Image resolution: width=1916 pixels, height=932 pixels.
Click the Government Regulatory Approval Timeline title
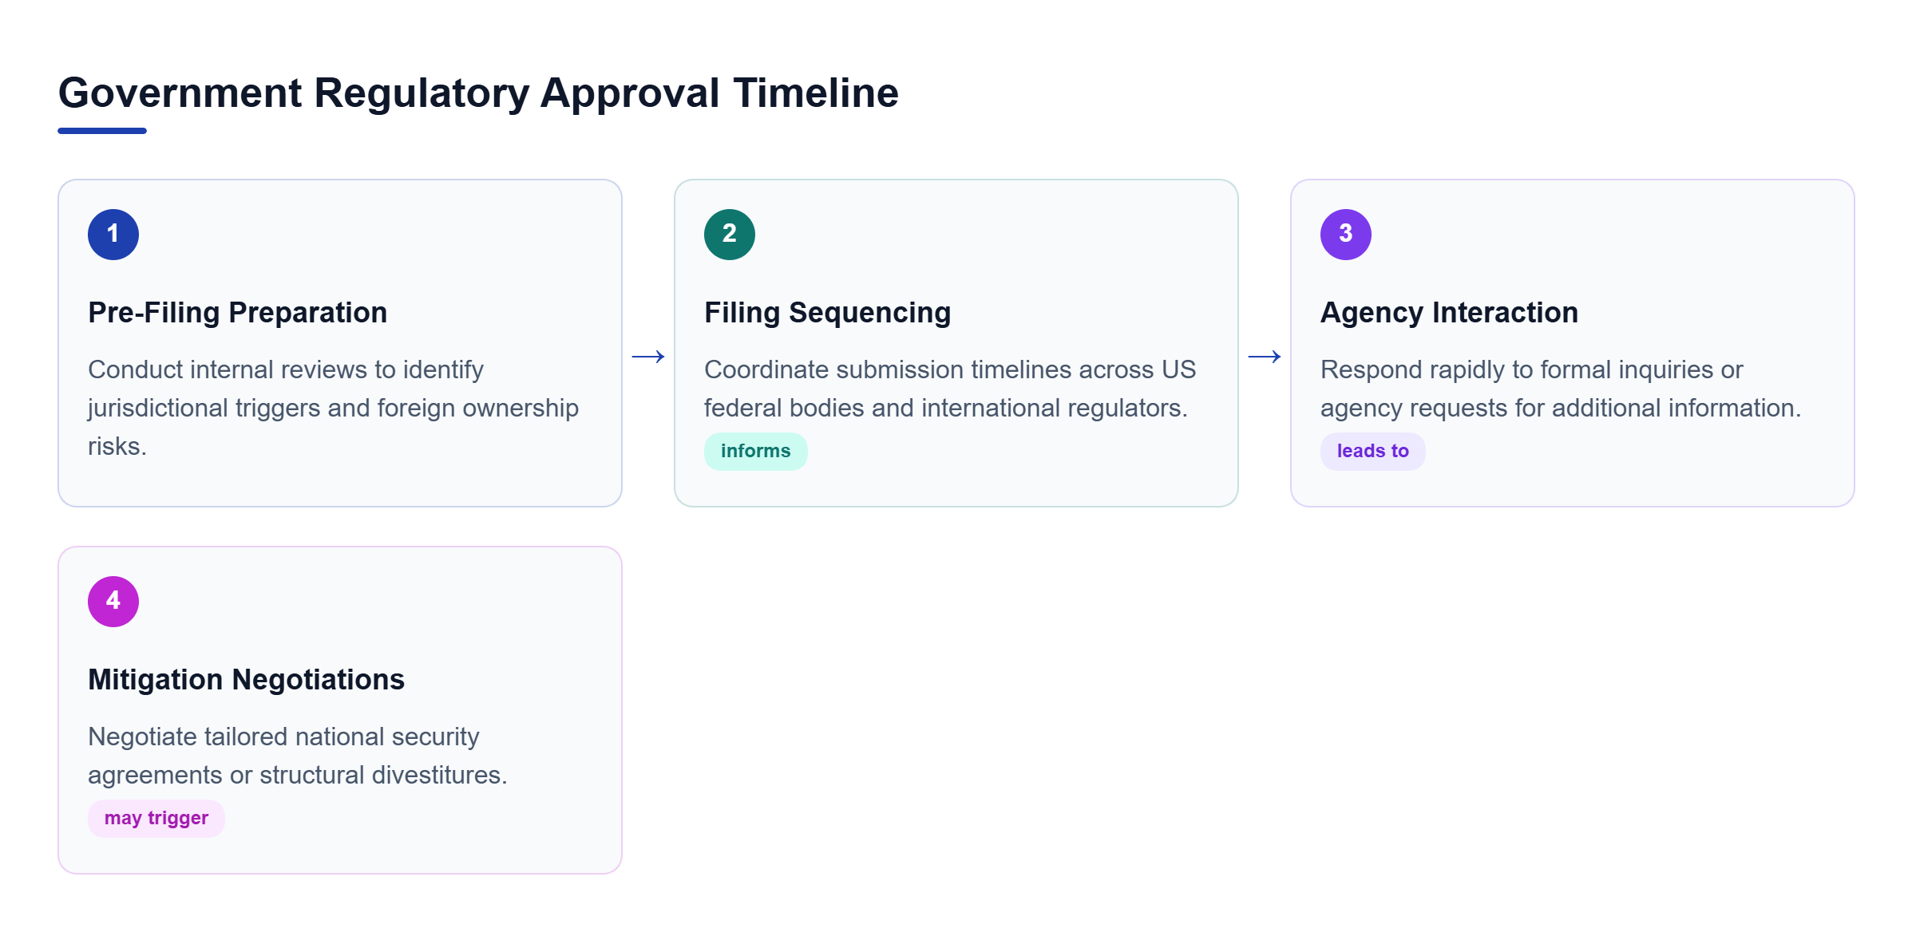click(x=478, y=93)
